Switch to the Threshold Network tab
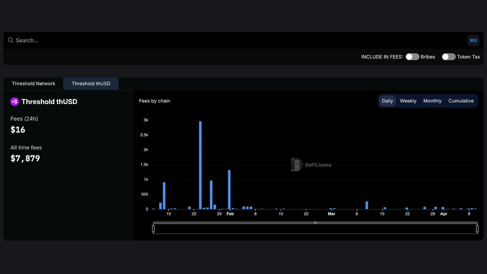Viewport: 487px width, 274px height. pos(34,84)
